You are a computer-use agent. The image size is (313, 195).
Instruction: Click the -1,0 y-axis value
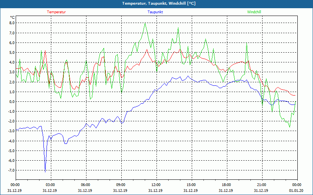[x=12, y=112]
